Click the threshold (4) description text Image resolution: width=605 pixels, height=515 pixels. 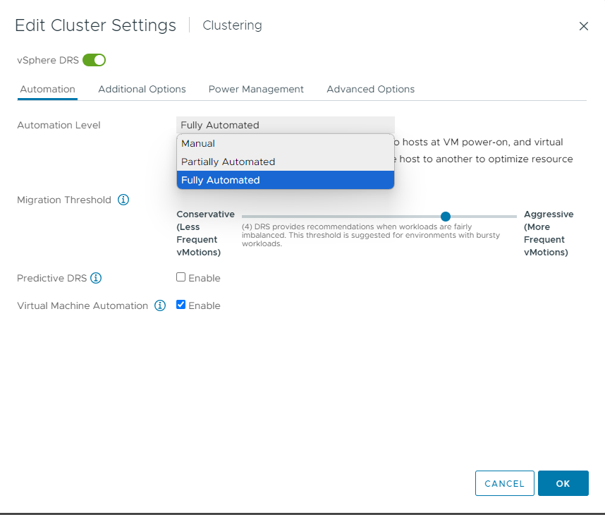click(x=371, y=235)
